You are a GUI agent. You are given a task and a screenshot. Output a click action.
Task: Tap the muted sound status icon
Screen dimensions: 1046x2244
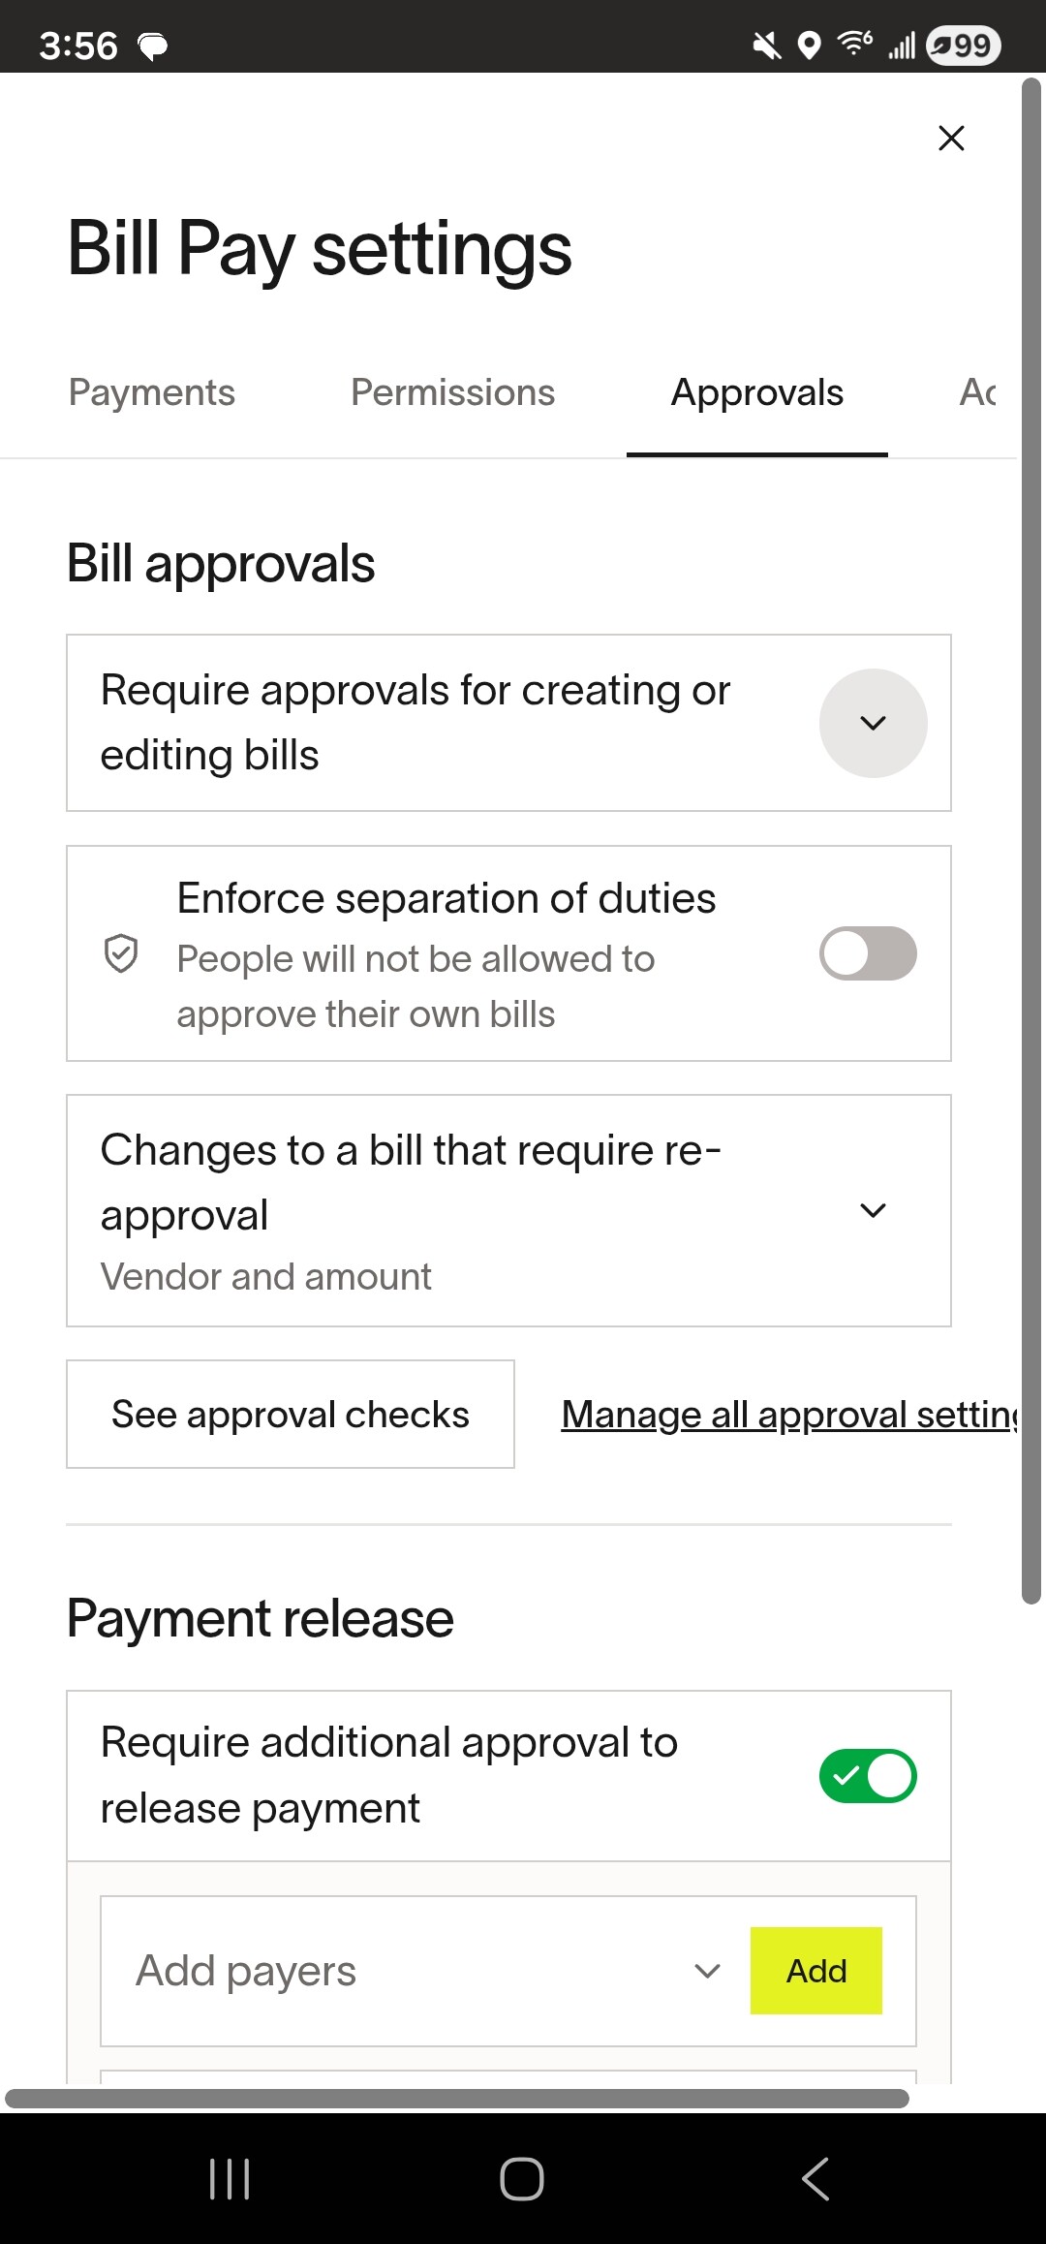tap(767, 46)
